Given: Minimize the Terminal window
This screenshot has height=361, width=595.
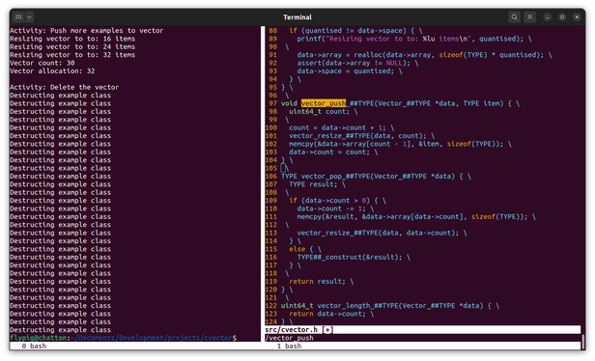Looking at the screenshot, I should click(x=547, y=17).
